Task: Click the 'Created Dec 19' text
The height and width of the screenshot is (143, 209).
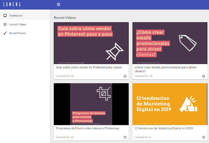Action: tap(143, 76)
